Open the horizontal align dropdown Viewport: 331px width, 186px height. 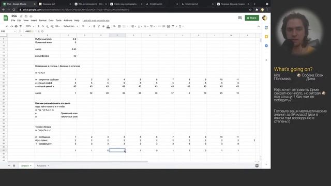133,26
